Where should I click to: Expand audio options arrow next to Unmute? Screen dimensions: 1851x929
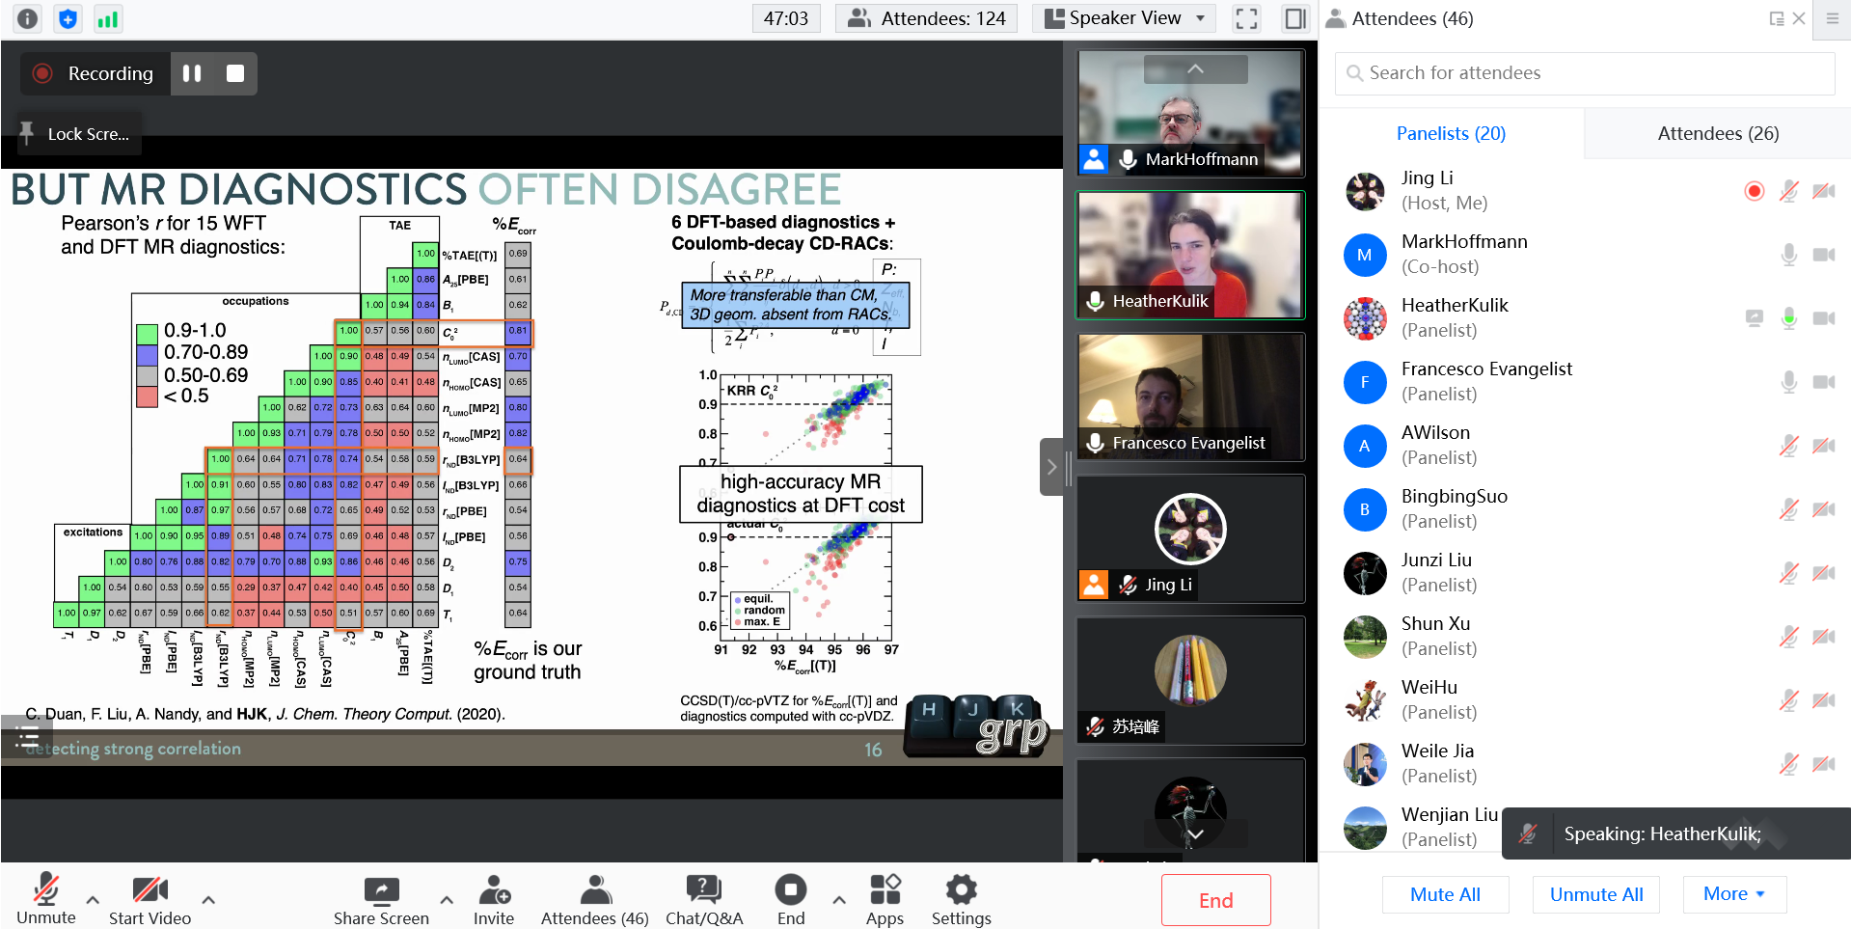click(x=93, y=900)
